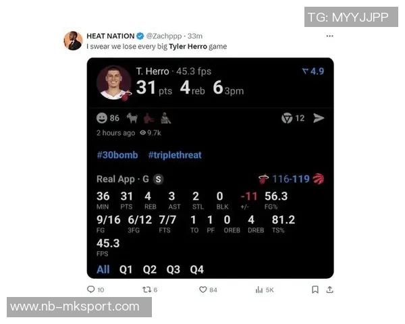Open HEAT NATION profile avatar

[73, 40]
